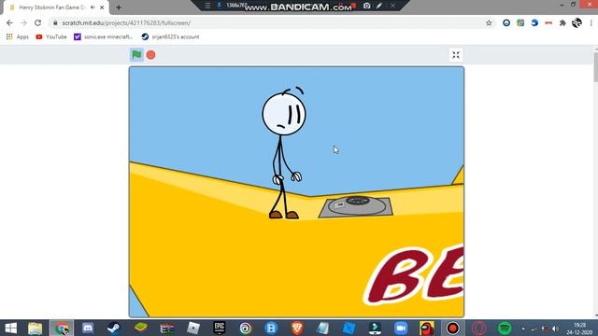This screenshot has width=598, height=336.
Task: Go back to the previous page
Action: coord(9,22)
